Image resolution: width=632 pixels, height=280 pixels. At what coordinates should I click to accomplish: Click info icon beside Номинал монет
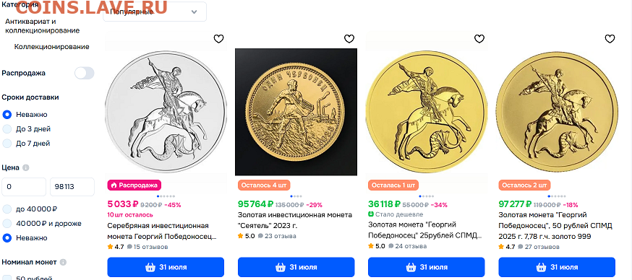63,262
